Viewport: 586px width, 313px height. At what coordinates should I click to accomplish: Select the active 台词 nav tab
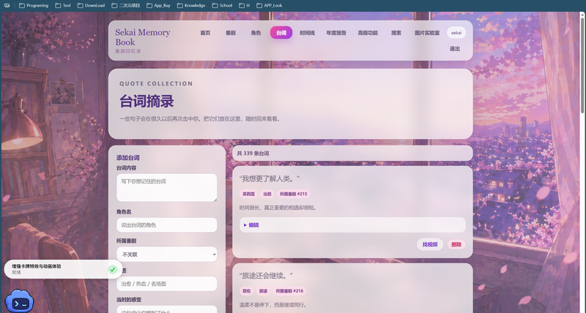pyautogui.click(x=281, y=33)
